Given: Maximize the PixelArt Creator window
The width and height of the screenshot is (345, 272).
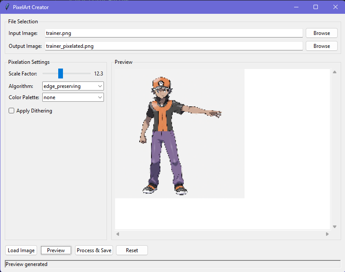Looking at the screenshot, I should [x=316, y=7].
